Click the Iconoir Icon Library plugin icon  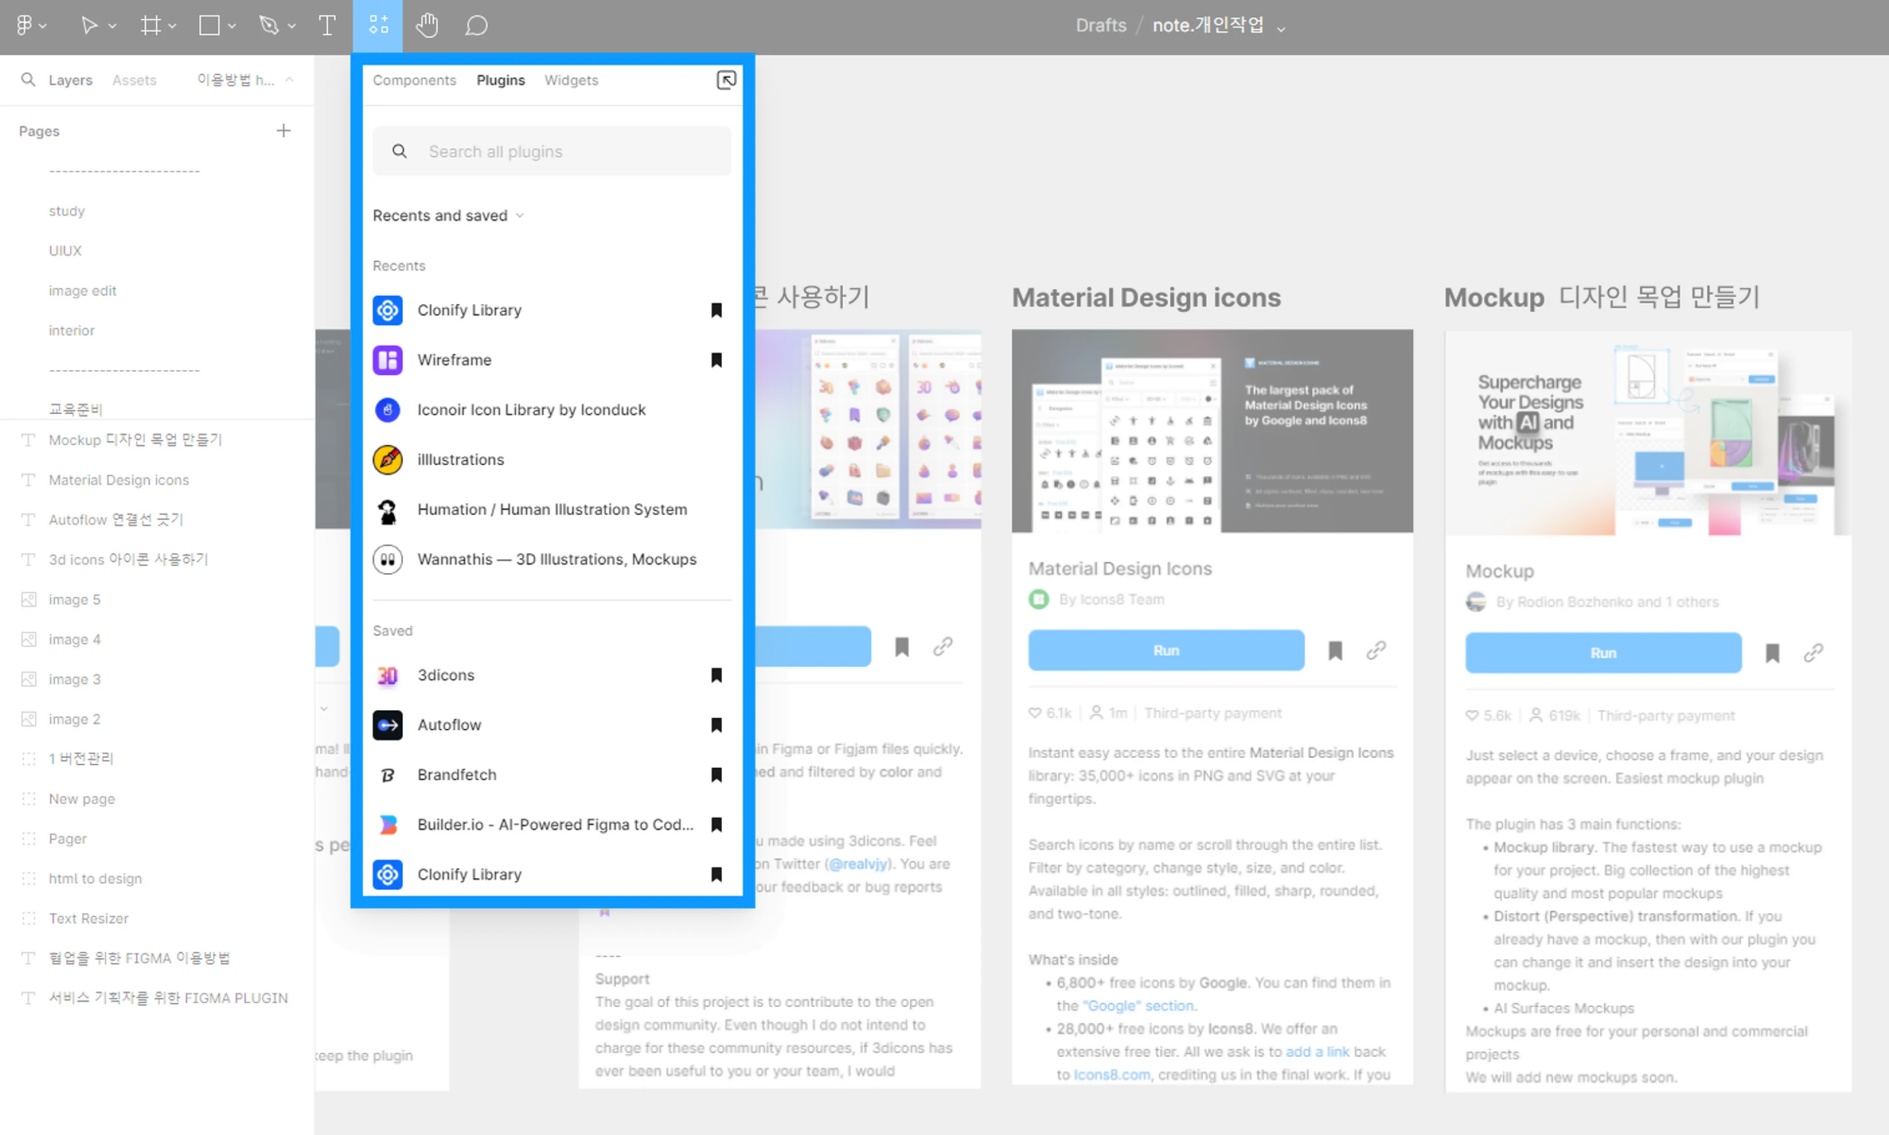[387, 409]
